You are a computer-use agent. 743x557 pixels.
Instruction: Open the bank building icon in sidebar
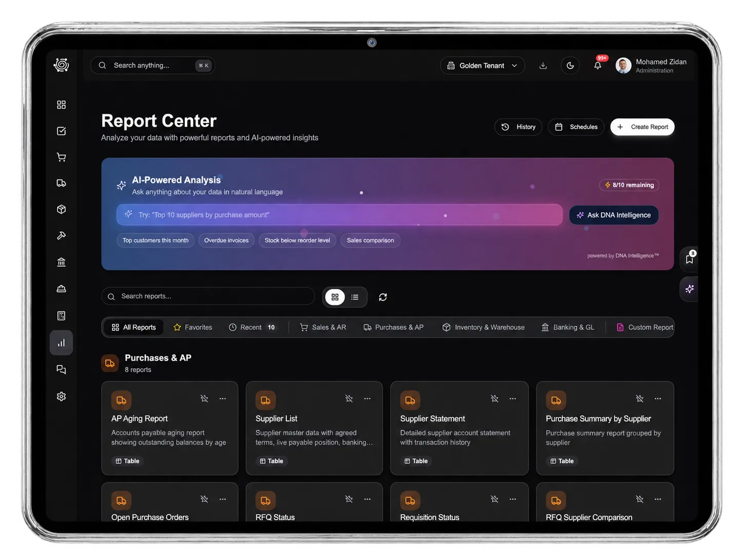[x=61, y=262]
